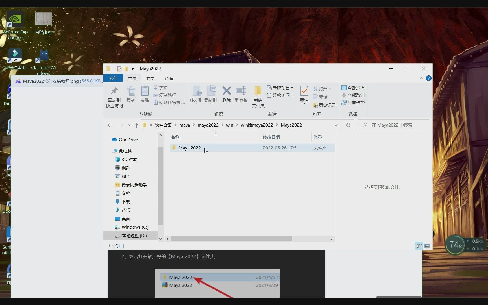Click the Properties checkmark in title bar
Viewport: 488px width, 305px height.
tap(119, 69)
